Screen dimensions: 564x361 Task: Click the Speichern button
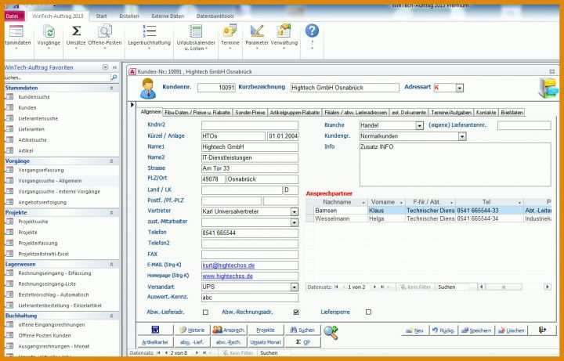coord(476,330)
